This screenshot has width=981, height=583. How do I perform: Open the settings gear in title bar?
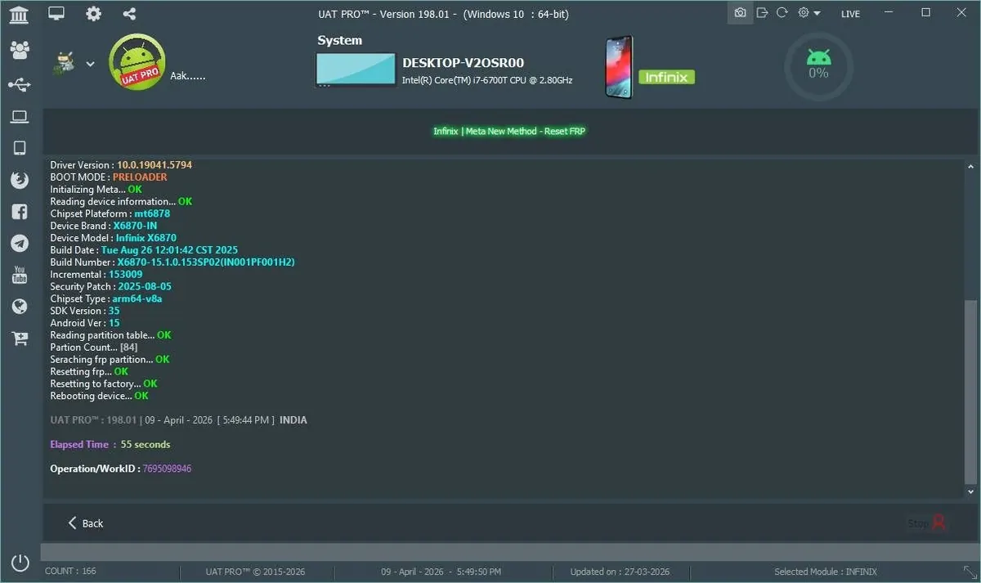[x=94, y=13]
